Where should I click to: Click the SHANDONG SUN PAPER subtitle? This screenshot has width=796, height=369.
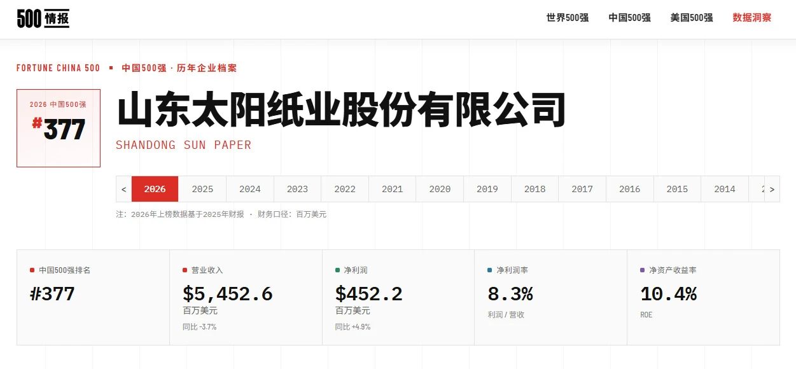pyautogui.click(x=183, y=145)
